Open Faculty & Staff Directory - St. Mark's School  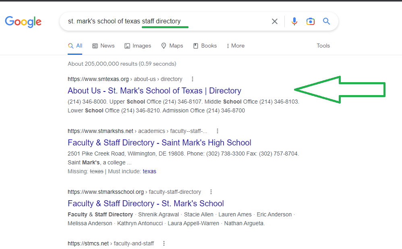(x=146, y=203)
